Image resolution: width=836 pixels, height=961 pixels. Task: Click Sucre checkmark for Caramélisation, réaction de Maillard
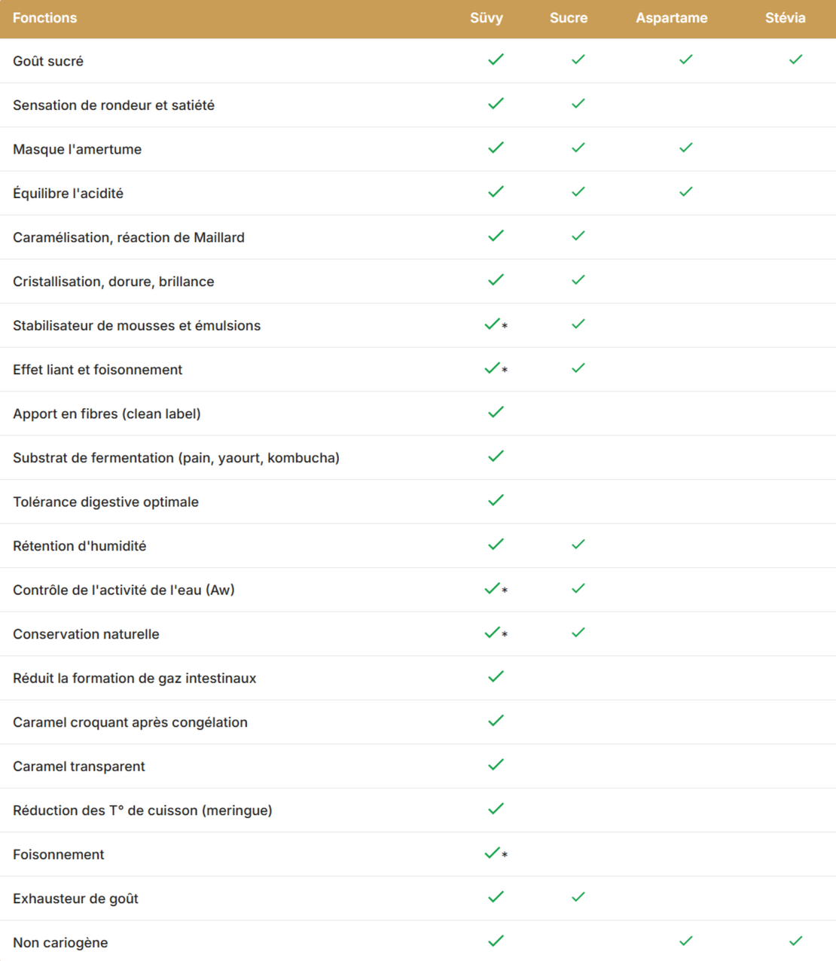578,236
